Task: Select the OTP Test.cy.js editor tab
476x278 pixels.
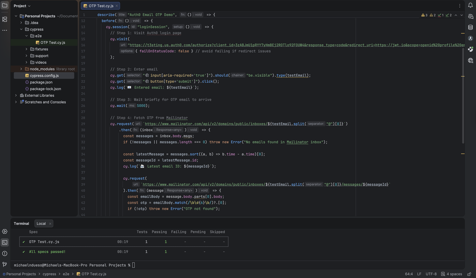Action: [x=100, y=6]
